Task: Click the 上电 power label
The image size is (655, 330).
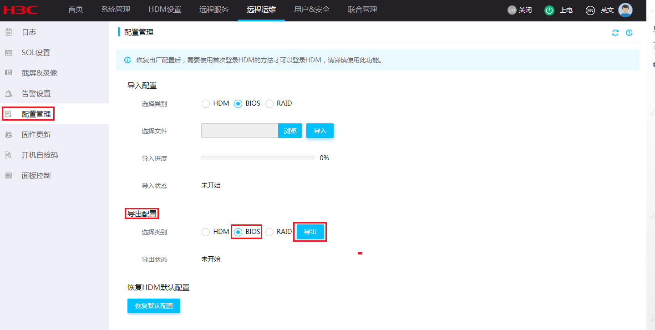Action: 566,10
